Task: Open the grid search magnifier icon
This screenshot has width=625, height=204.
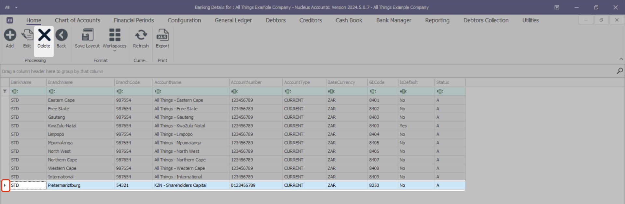Action: (620, 71)
